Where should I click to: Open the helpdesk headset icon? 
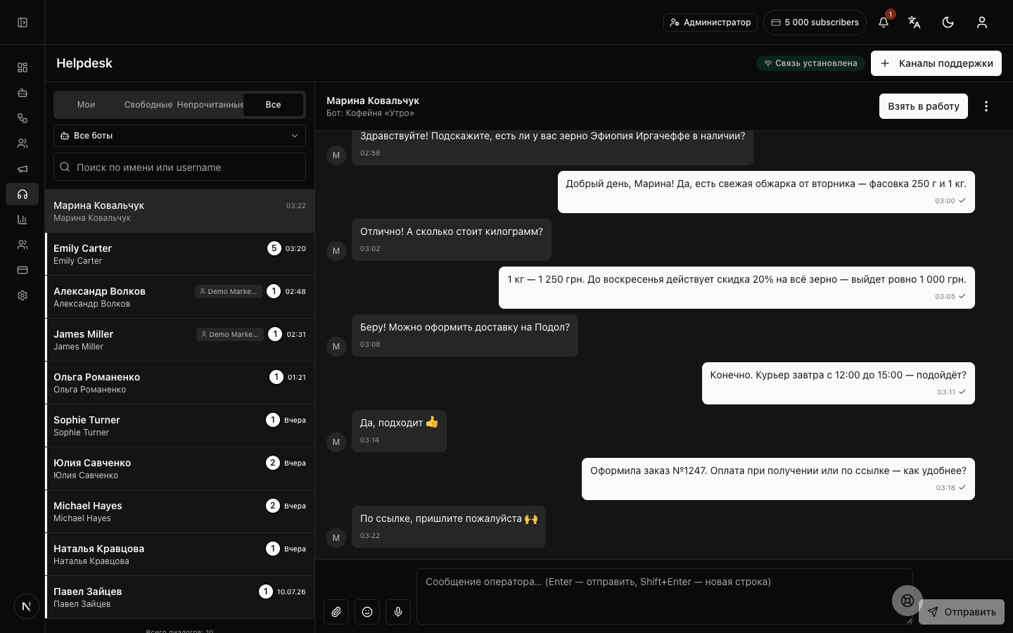[x=23, y=194]
